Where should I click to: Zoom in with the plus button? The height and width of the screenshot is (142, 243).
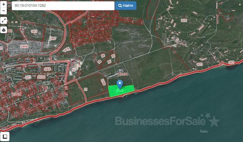point(3,4)
